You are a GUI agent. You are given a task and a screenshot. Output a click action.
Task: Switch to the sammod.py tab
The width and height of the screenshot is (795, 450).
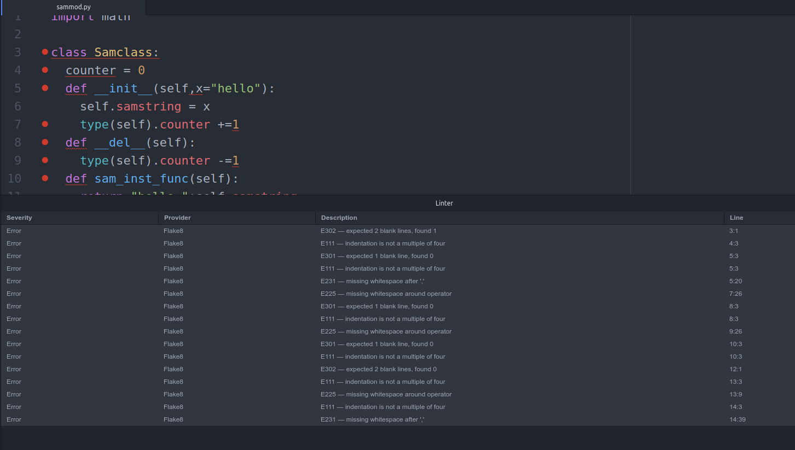tap(73, 7)
